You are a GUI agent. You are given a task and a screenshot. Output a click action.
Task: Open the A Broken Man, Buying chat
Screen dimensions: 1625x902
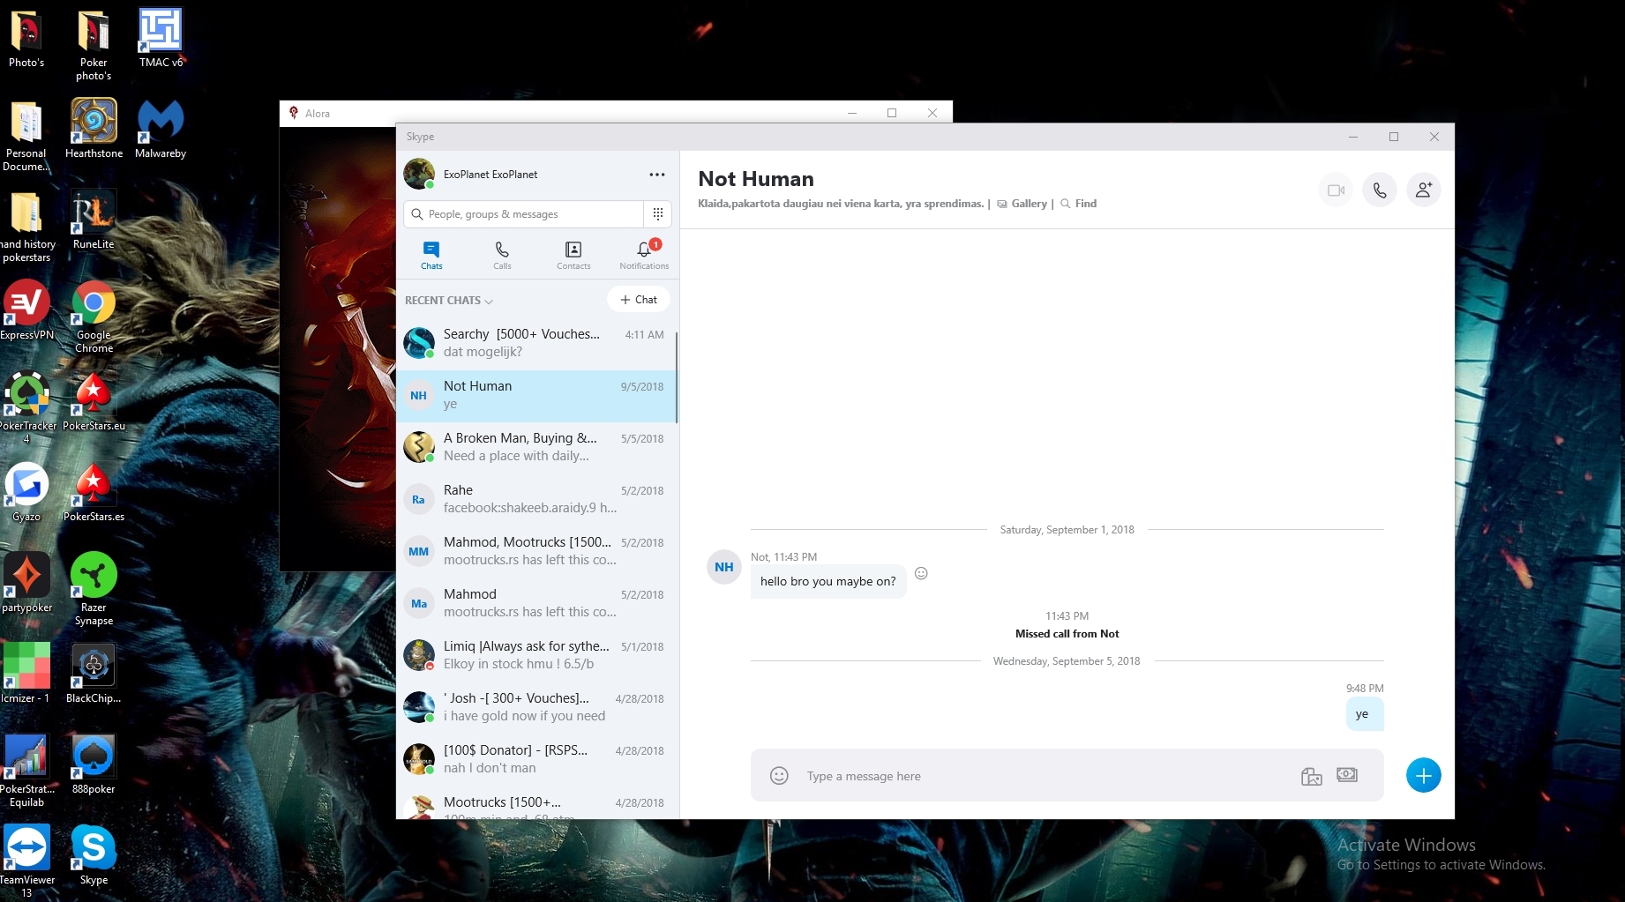click(536, 447)
